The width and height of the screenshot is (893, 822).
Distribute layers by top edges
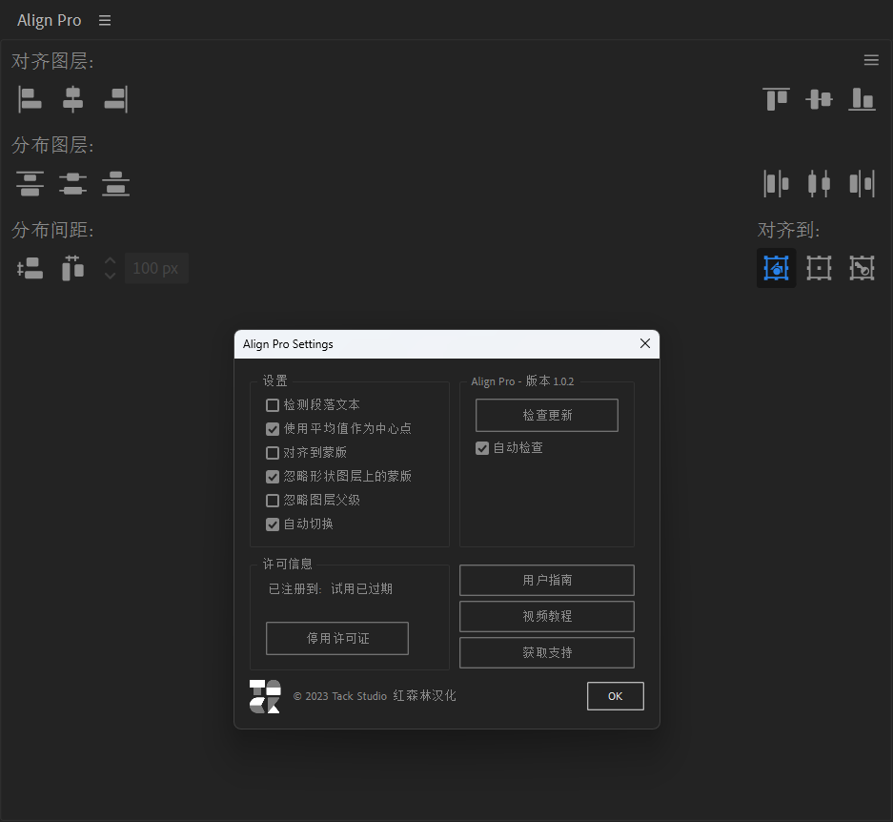click(x=30, y=183)
